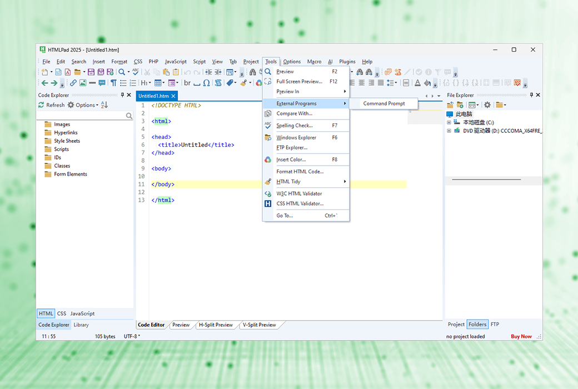Open the HTML Tidy submenu
This screenshot has width=578, height=389.
click(x=306, y=181)
